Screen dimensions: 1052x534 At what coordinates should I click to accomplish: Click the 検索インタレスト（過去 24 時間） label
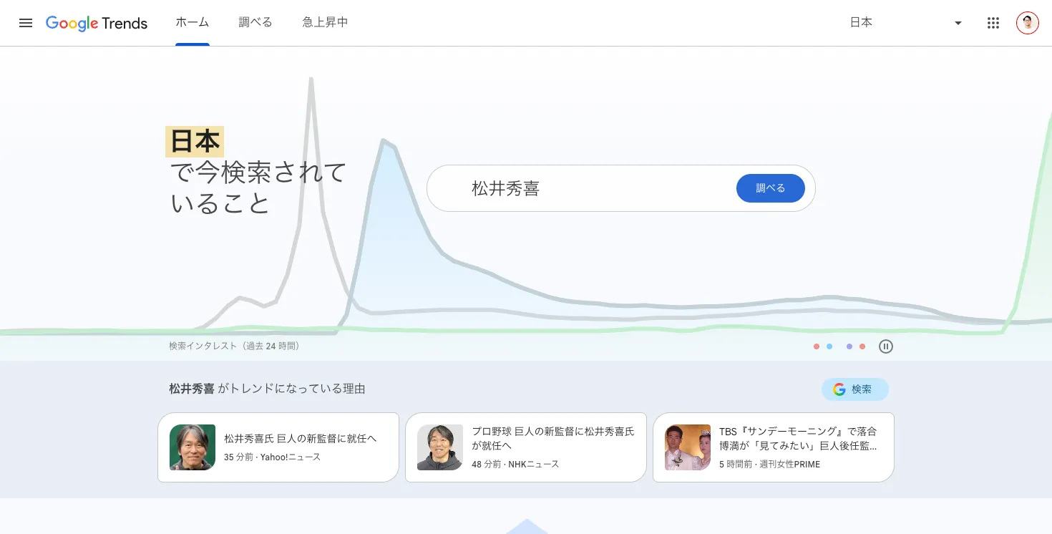click(234, 346)
